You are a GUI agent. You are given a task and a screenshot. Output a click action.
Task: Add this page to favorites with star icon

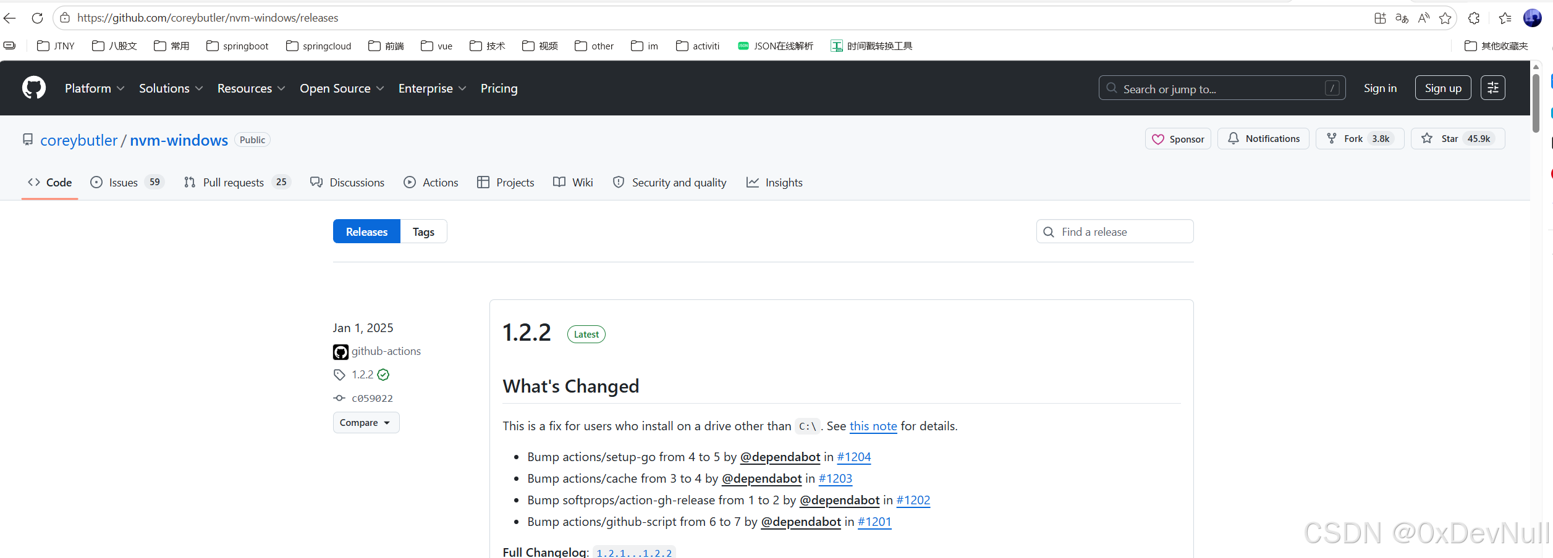pyautogui.click(x=1445, y=18)
